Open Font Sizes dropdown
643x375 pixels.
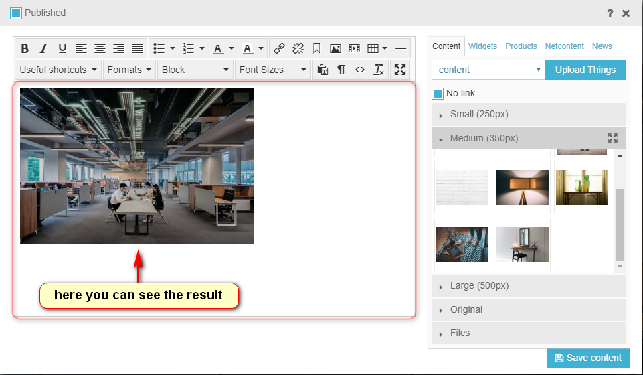tap(273, 70)
